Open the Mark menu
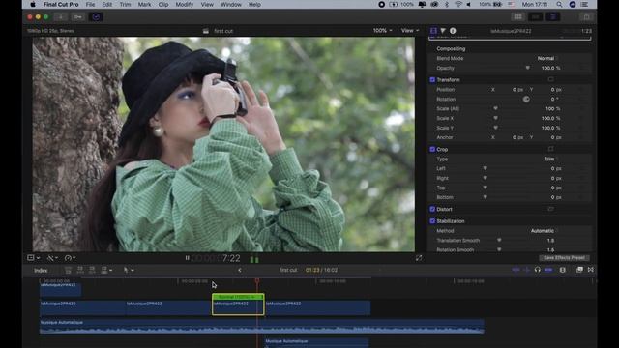 pos(144,4)
